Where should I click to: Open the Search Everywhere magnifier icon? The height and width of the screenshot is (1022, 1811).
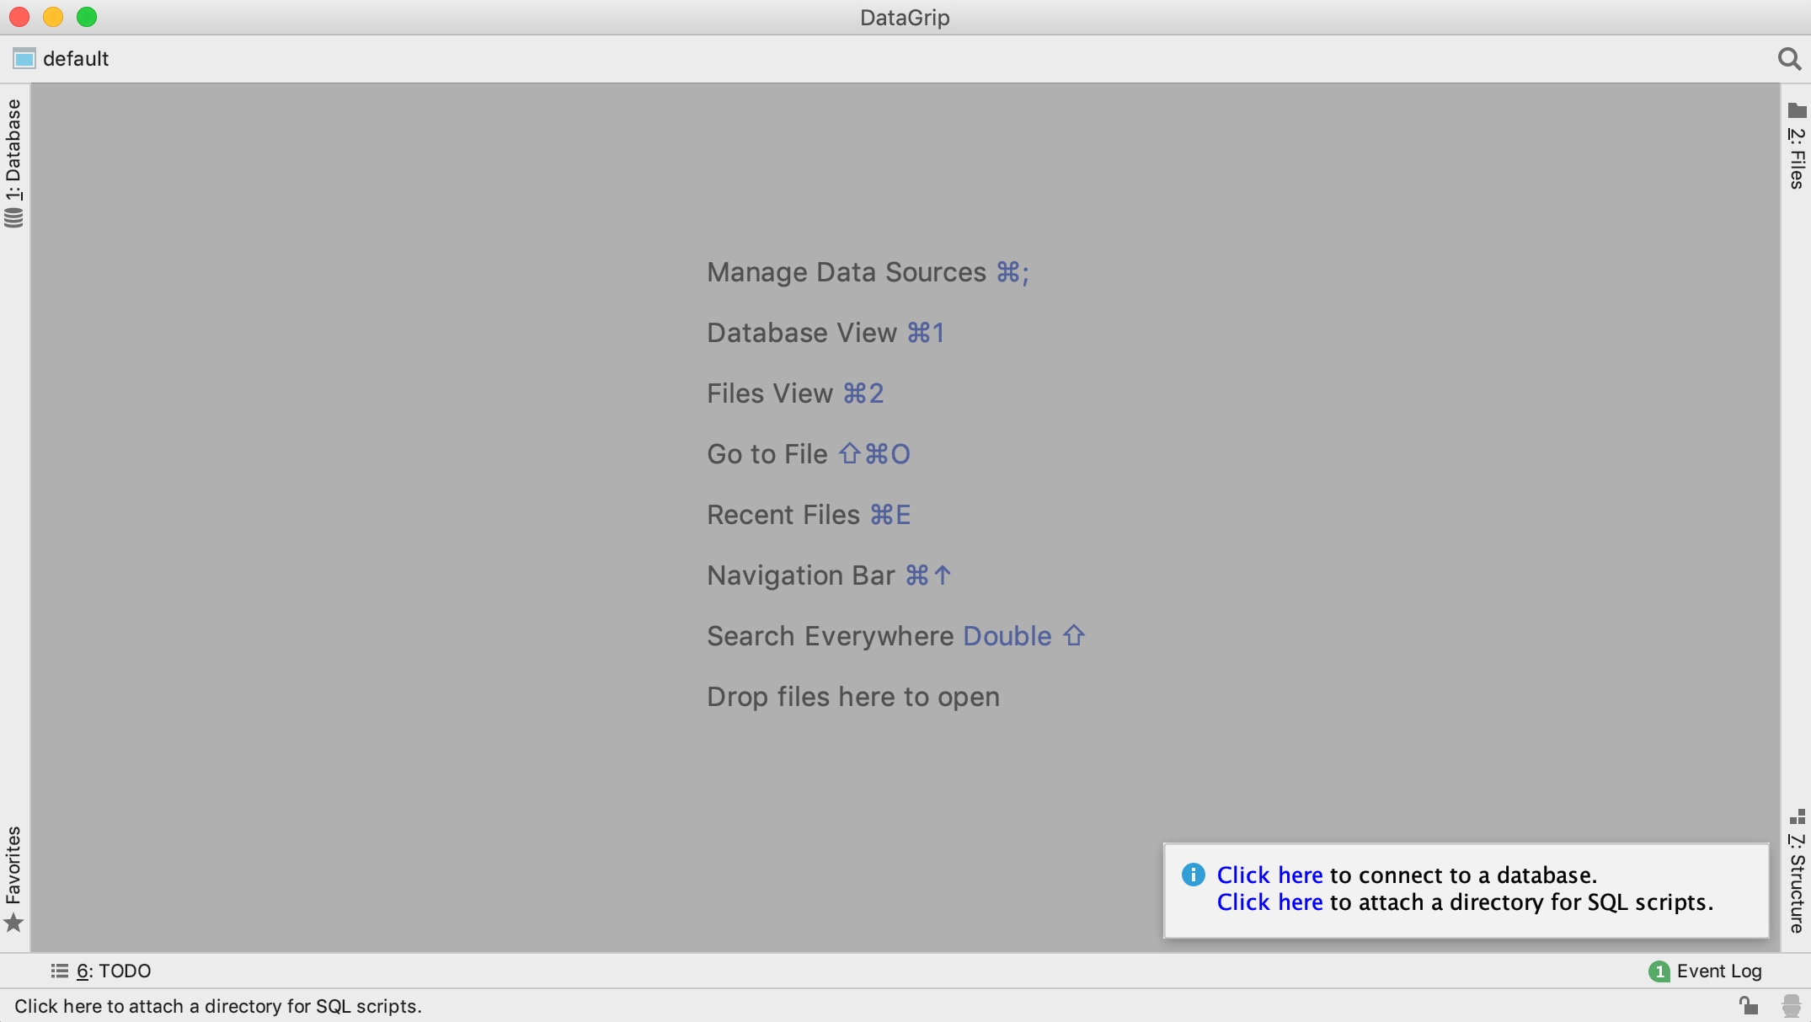[x=1789, y=59]
